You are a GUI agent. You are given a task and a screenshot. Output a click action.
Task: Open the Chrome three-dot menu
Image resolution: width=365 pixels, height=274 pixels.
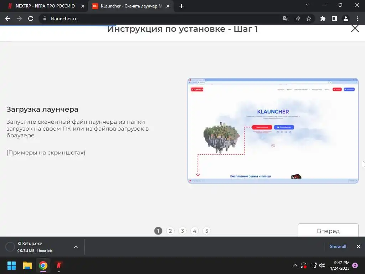tap(357, 19)
